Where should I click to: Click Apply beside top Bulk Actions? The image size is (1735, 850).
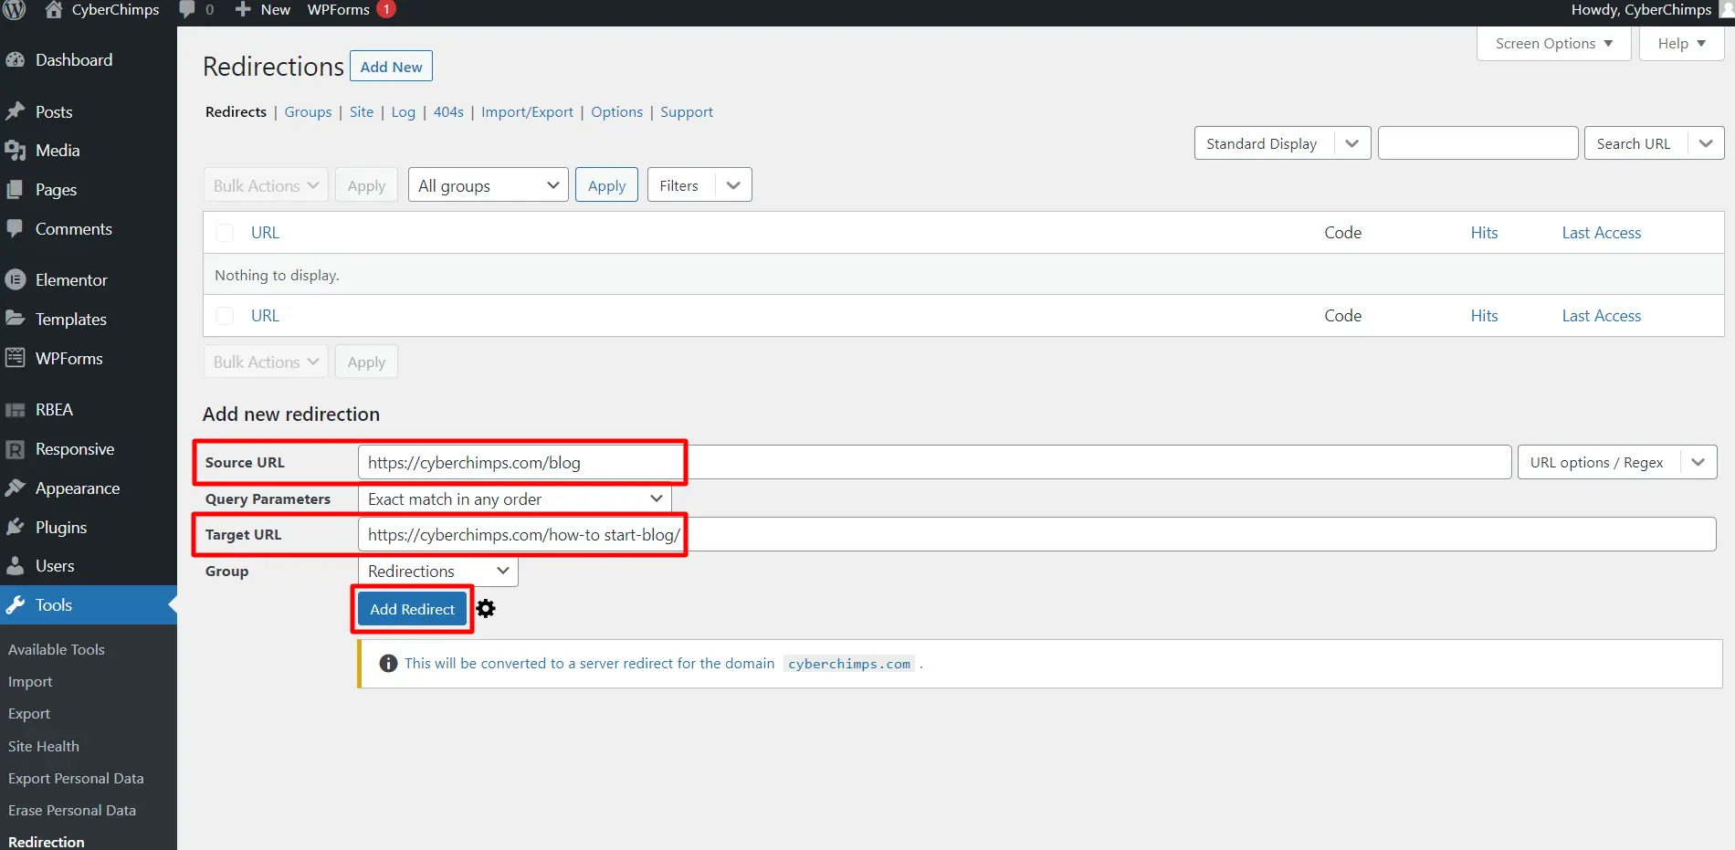pyautogui.click(x=366, y=185)
